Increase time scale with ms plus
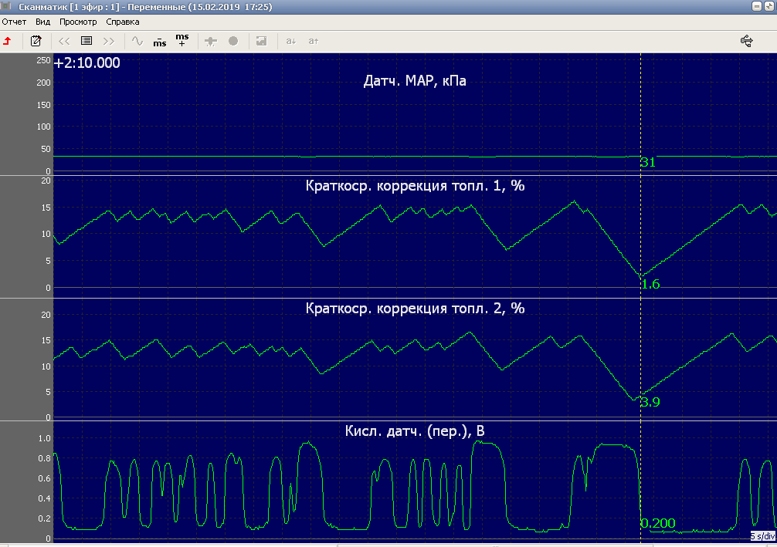Screen dimensions: 777x547 click(x=182, y=41)
